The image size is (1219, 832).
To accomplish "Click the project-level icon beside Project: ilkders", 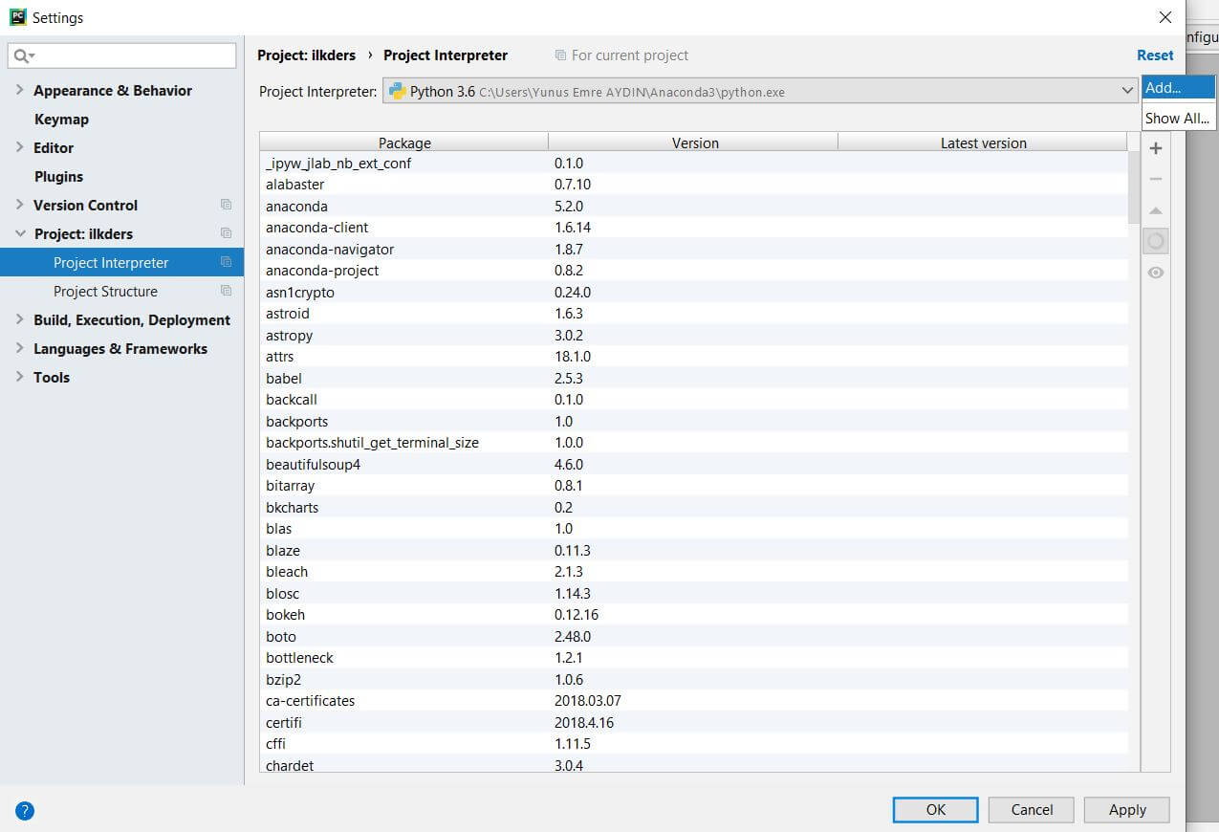I will point(226,233).
